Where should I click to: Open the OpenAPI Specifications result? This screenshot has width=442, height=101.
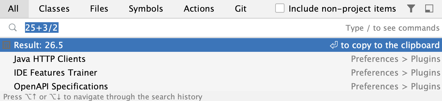pos(221,86)
